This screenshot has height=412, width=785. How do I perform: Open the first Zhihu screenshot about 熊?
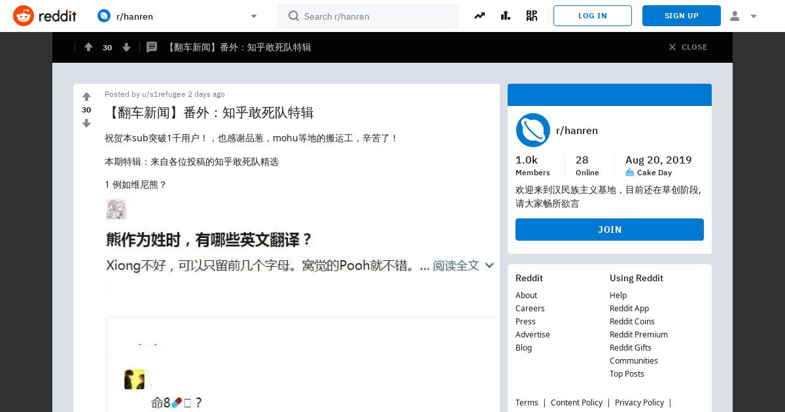coord(300,237)
